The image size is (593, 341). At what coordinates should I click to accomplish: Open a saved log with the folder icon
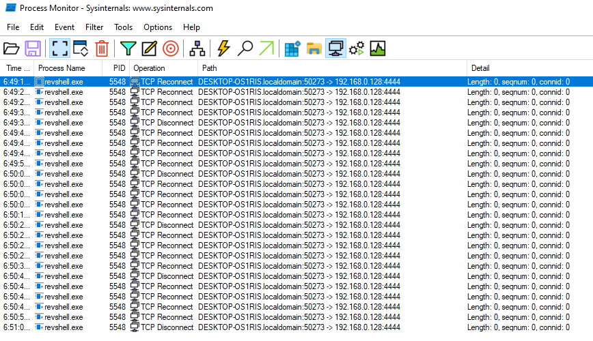coord(12,48)
